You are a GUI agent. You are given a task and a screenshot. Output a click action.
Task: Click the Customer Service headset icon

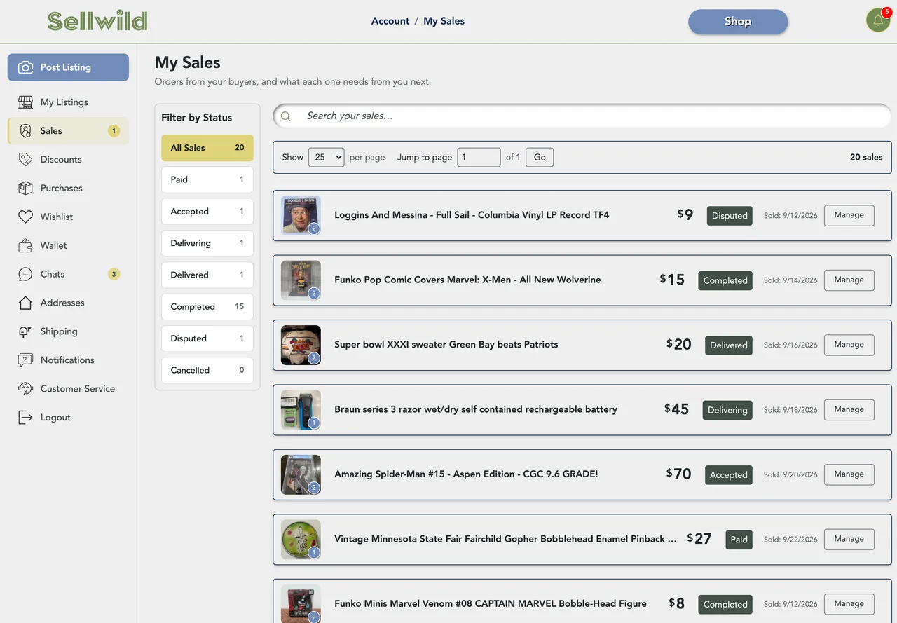coord(26,389)
